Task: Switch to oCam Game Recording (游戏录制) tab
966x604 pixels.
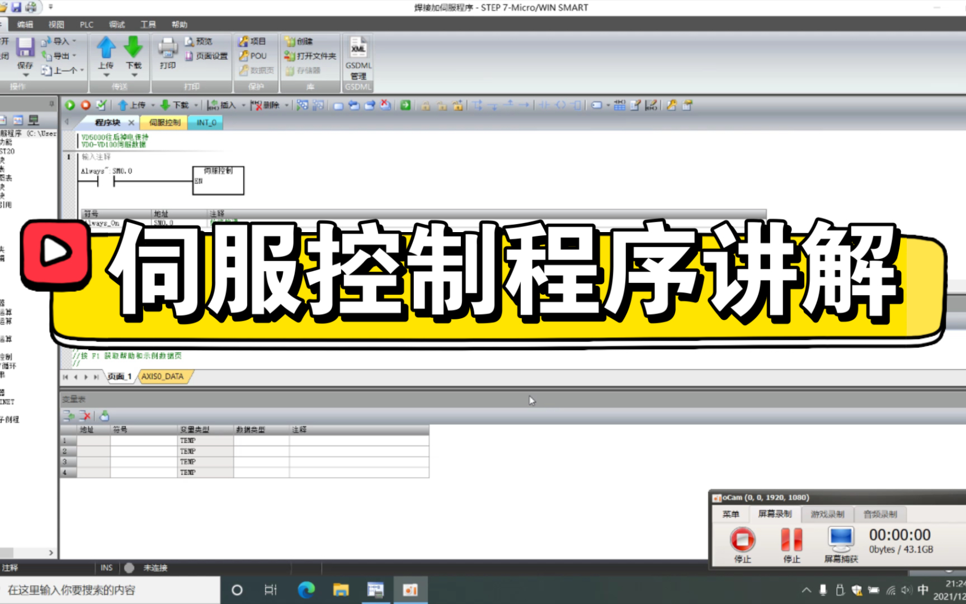Action: click(x=827, y=514)
